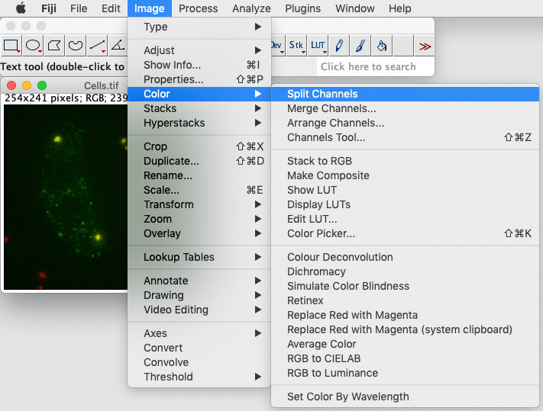
Task: Open the Stk stacks menu button
Action: coord(296,46)
